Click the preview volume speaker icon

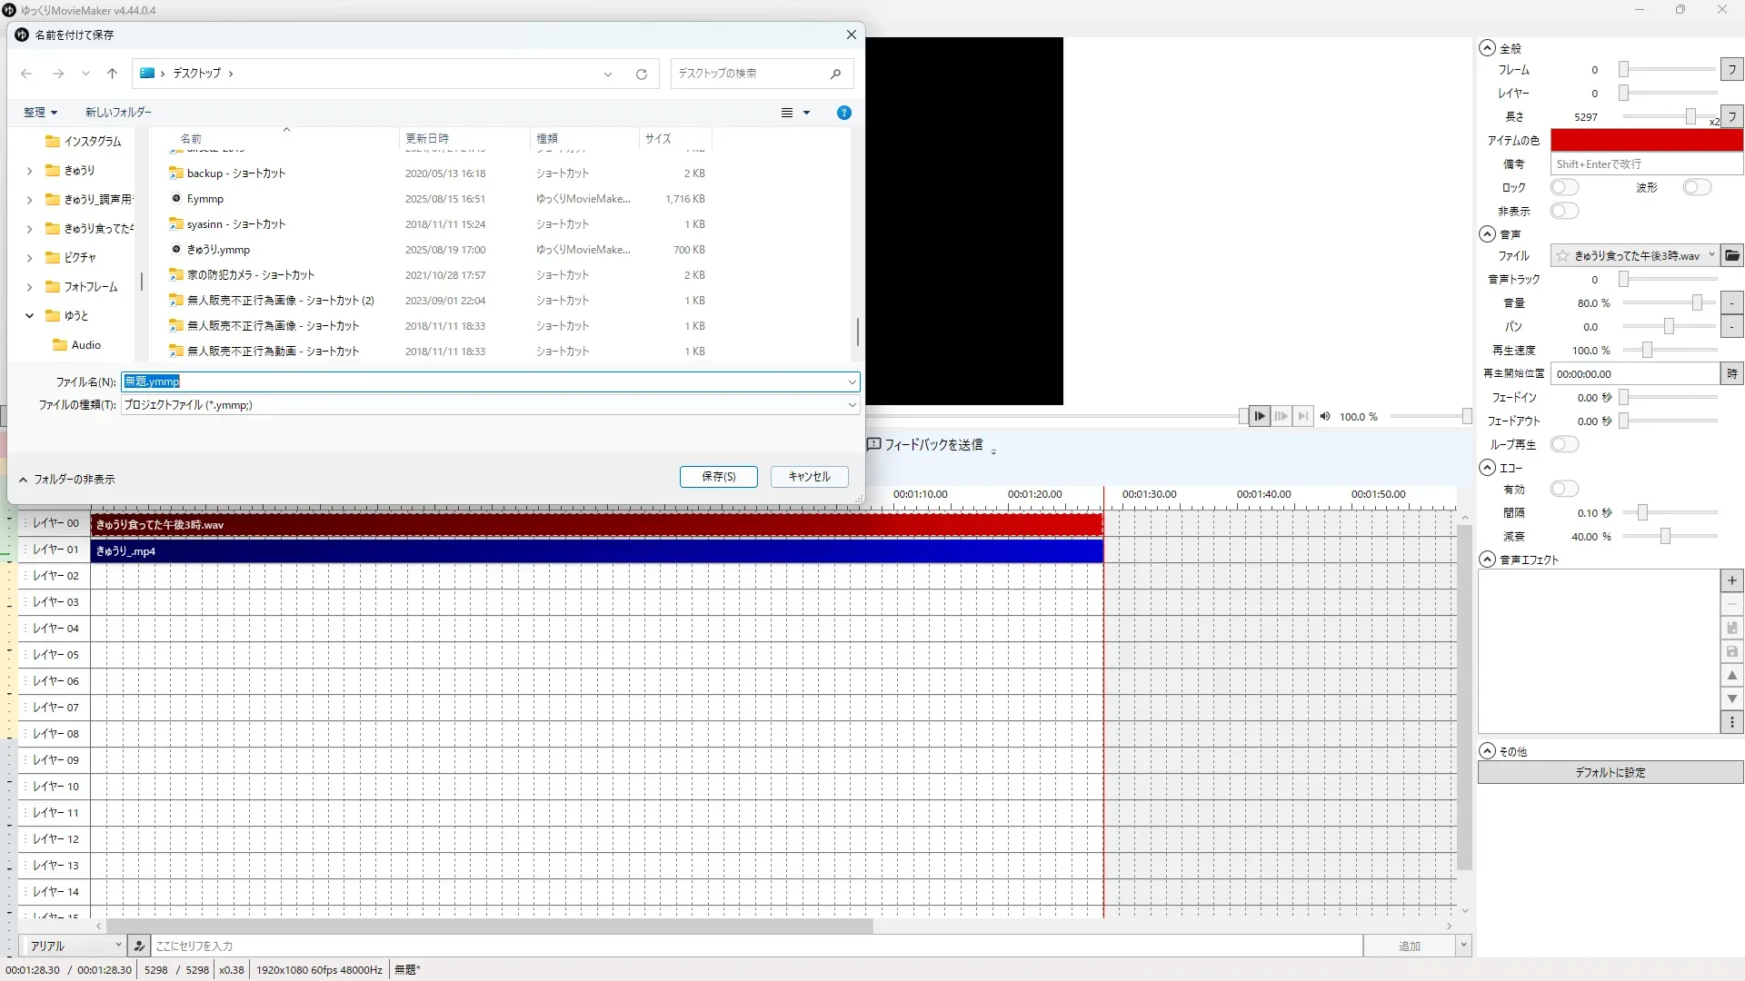point(1325,417)
